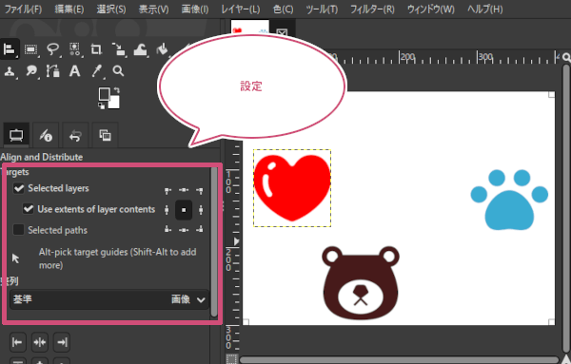The width and height of the screenshot is (571, 364).
Task: Open the レイヤー(L) menu
Action: pyautogui.click(x=241, y=10)
